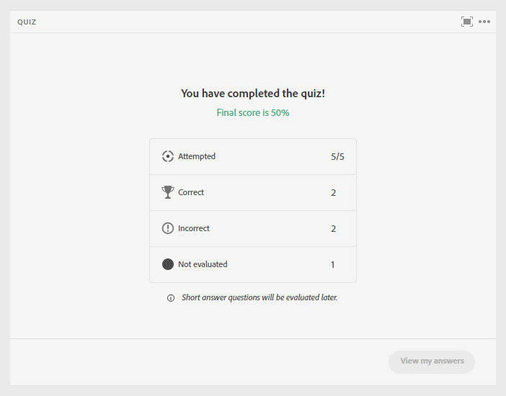Screen dimensions: 506x396
Task: Click the quiz completed heading
Action: pos(253,94)
